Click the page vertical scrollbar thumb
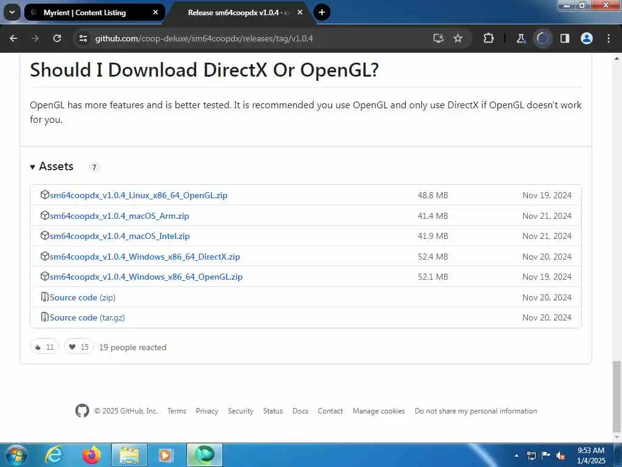Image resolution: width=622 pixels, height=467 pixels. [617, 396]
